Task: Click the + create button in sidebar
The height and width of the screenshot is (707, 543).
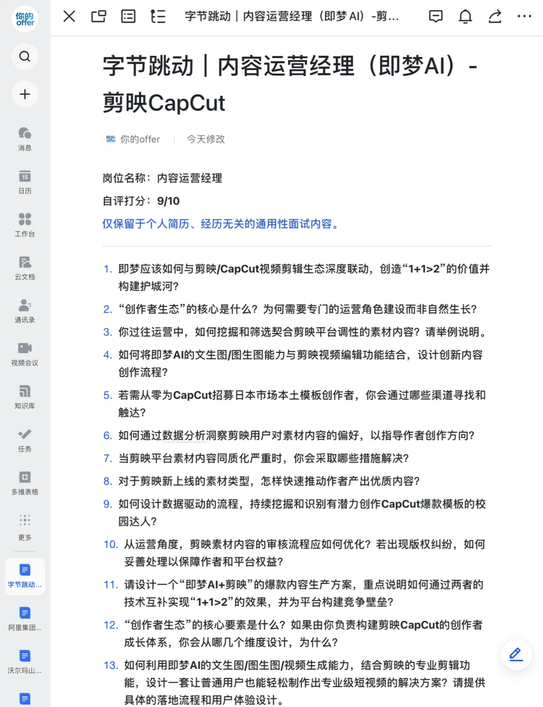Action: [x=25, y=94]
